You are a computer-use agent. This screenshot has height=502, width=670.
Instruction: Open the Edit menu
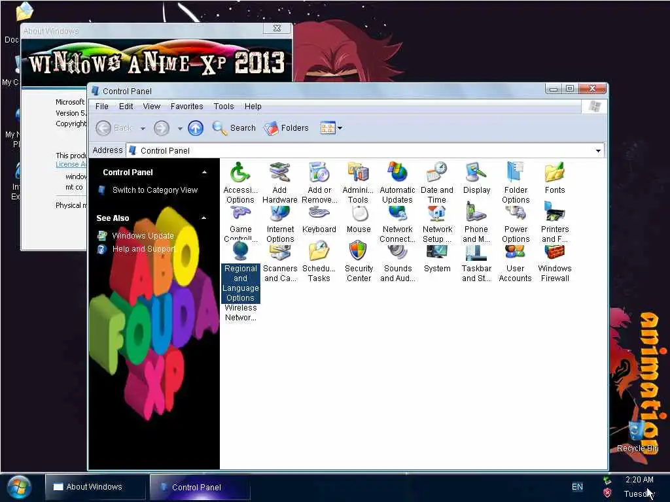pos(126,107)
